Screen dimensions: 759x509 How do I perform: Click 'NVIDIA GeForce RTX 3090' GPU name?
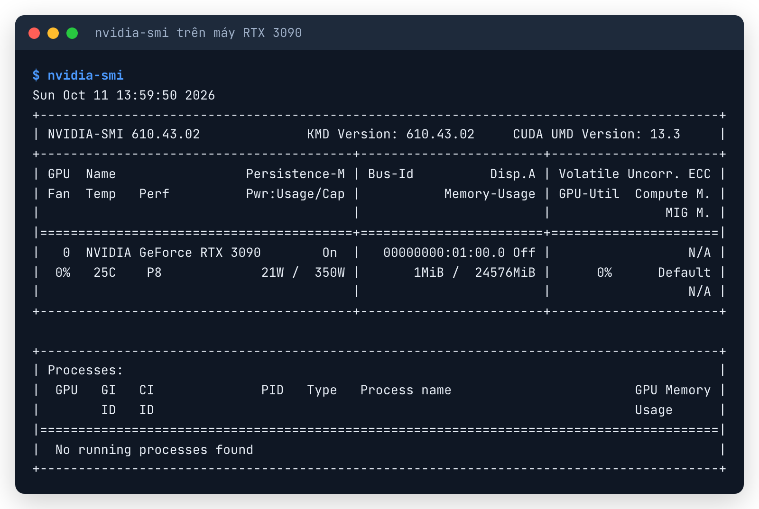pyautogui.click(x=173, y=253)
